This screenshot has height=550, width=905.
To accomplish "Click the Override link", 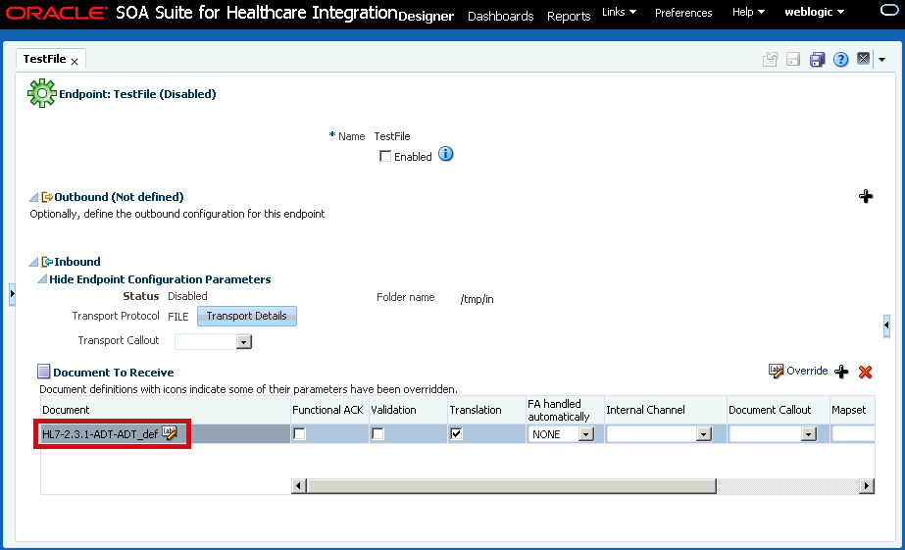I will click(x=807, y=371).
